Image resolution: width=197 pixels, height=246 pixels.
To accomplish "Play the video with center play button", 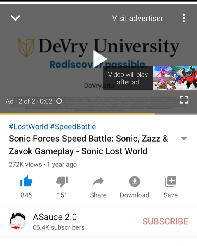I will coord(100,59).
